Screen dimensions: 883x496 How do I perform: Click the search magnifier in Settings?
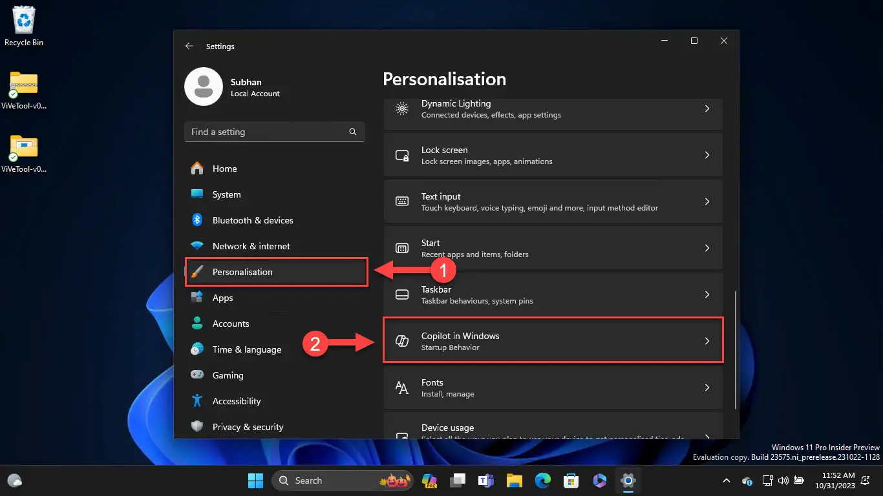pyautogui.click(x=353, y=132)
